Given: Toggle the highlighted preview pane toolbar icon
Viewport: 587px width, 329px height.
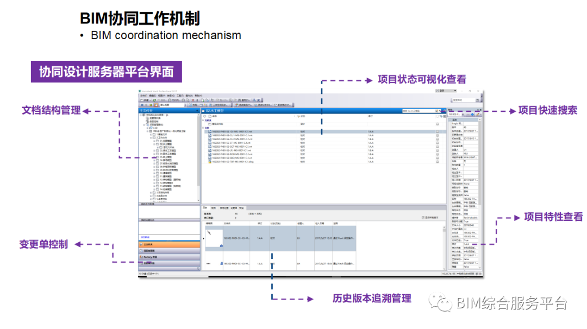Looking at the screenshot, I should [156, 105].
